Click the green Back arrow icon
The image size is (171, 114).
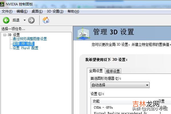pyautogui.click(x=6, y=20)
